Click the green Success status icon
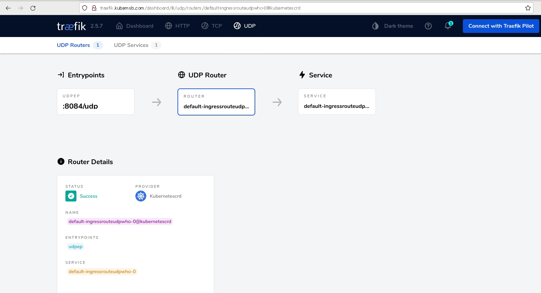 coord(71,196)
